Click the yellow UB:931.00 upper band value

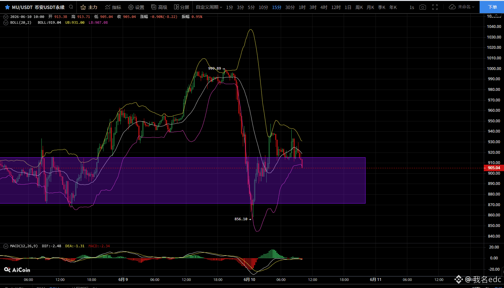(x=75, y=22)
